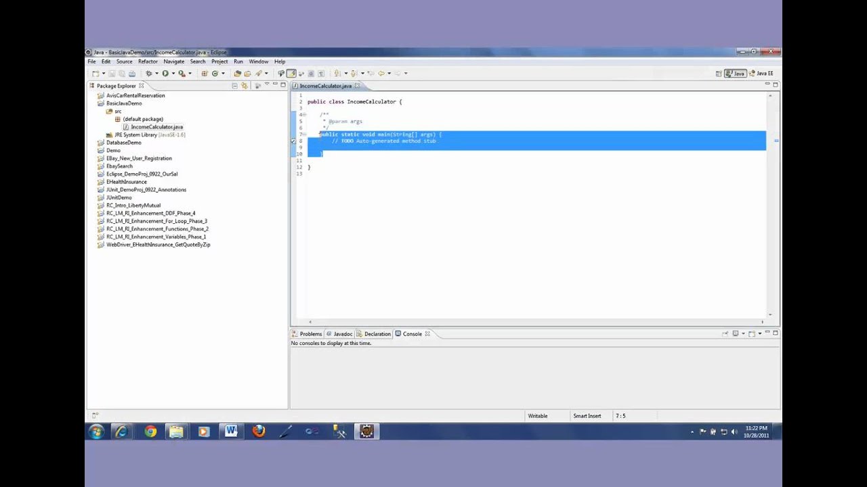Image resolution: width=867 pixels, height=487 pixels.
Task: Open the dropdown arrow next to Run
Action: tap(172, 74)
